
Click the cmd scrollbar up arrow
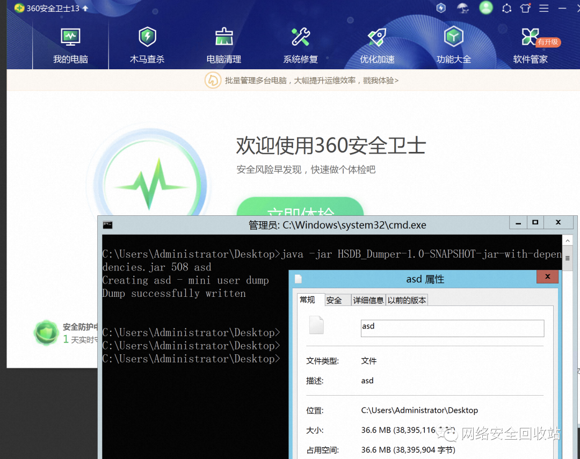tap(568, 241)
